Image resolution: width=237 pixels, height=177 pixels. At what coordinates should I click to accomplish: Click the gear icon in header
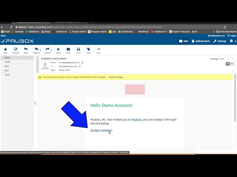[x=231, y=41]
